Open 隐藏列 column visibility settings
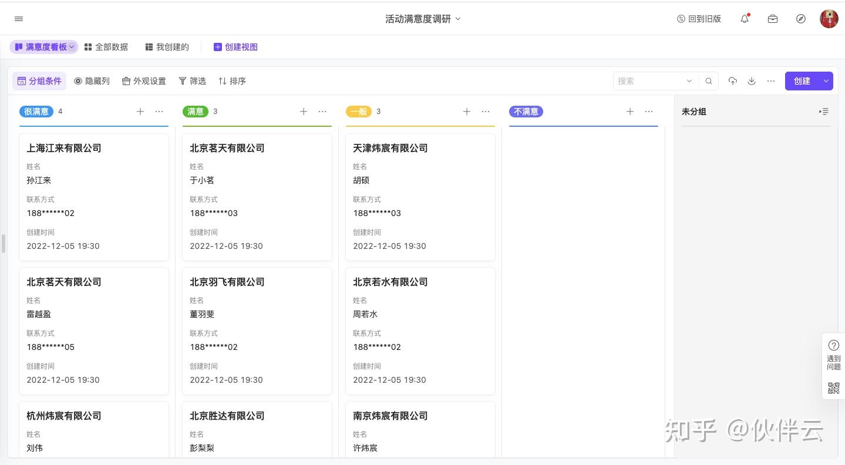Screen dimensions: 845x465 pyautogui.click(x=92, y=81)
